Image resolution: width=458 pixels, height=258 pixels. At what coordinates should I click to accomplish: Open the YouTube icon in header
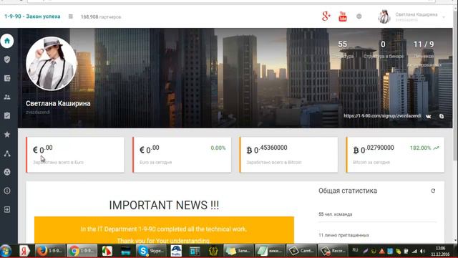(343, 16)
